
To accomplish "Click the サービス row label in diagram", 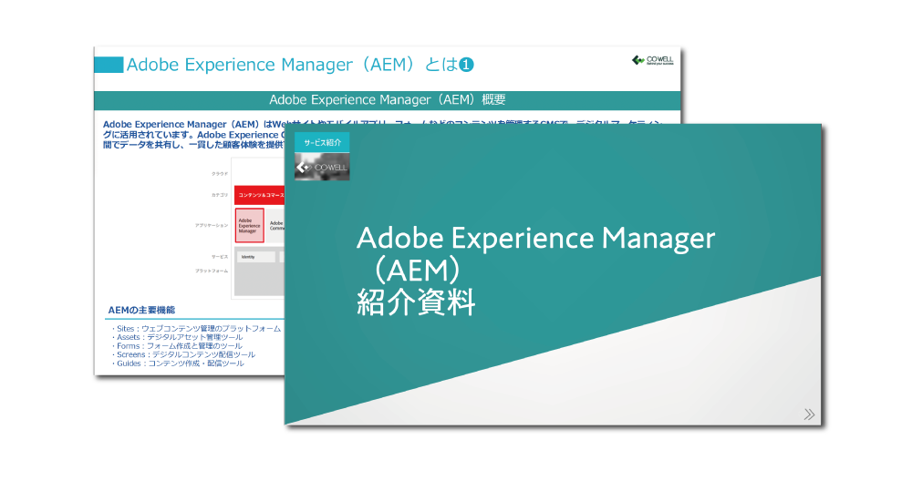I will [x=219, y=257].
